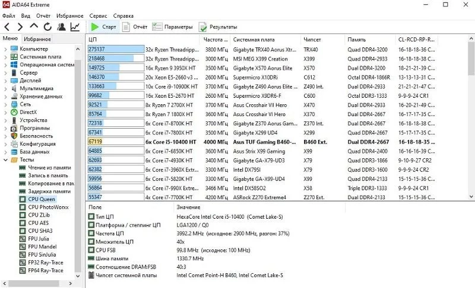Select the 16x Ryzen 9 3950X HT row
This screenshot has height=288, width=475.
point(262,68)
